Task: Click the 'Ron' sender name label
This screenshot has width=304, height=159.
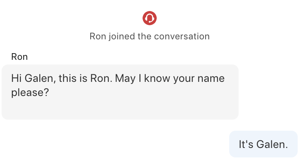Action: coord(19,57)
